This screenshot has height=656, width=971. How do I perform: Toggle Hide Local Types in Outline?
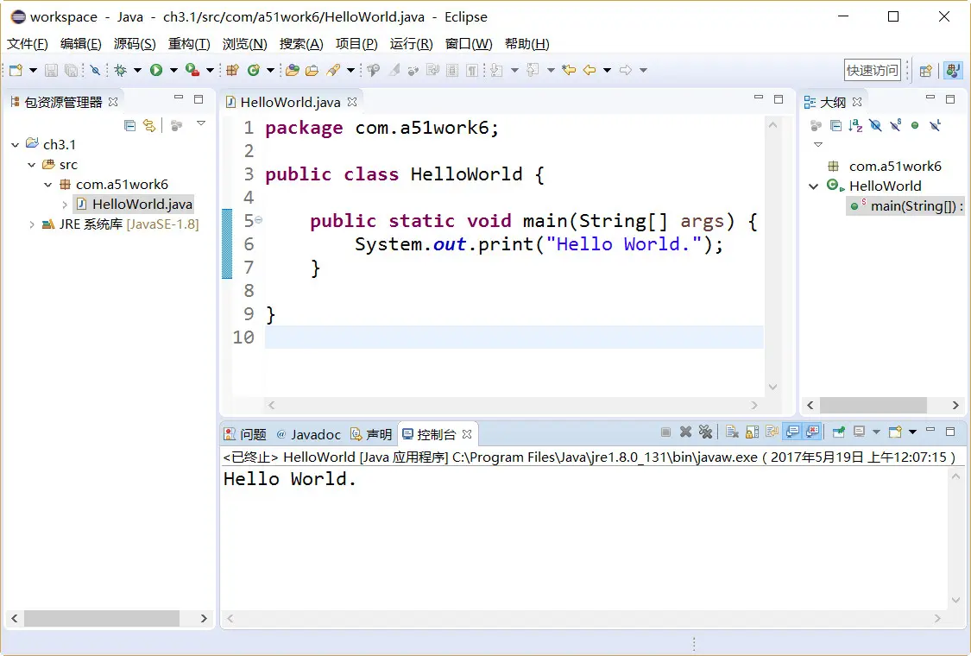(x=935, y=126)
